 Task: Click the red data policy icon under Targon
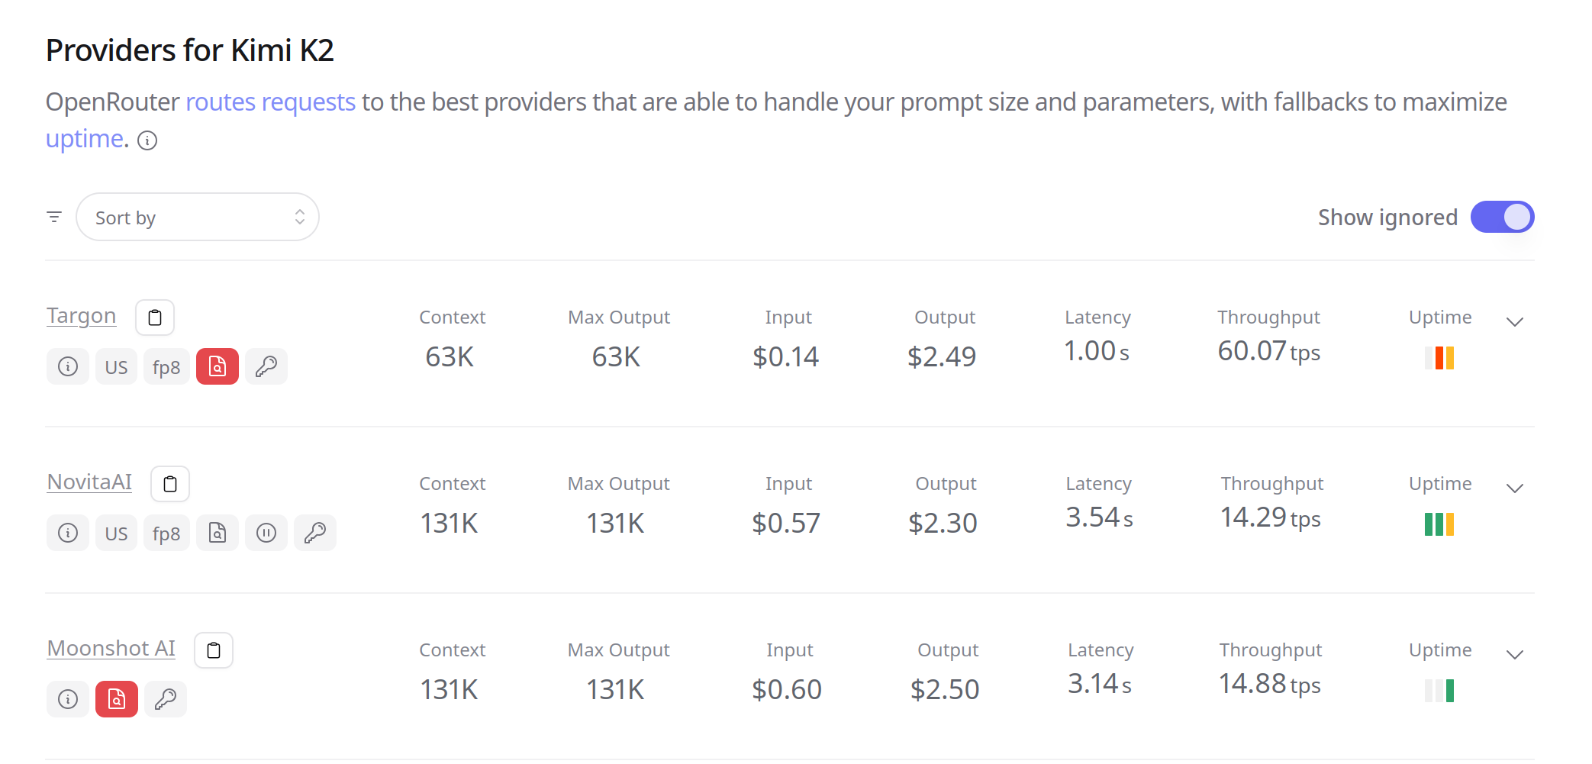click(x=218, y=366)
